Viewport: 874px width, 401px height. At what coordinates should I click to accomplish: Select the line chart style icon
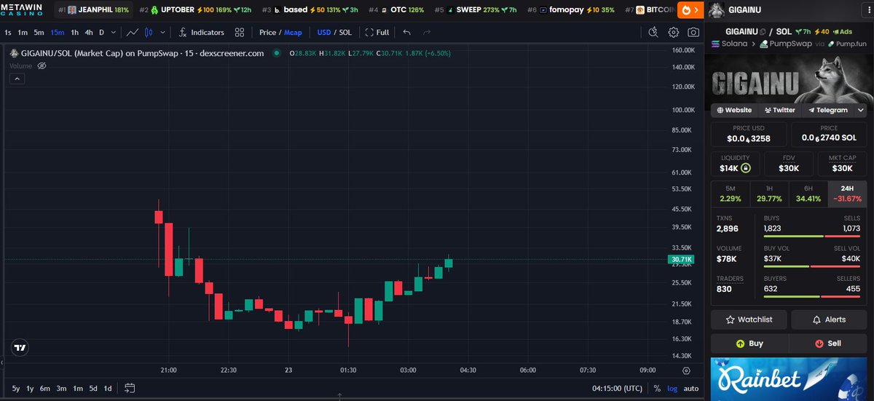(132, 32)
